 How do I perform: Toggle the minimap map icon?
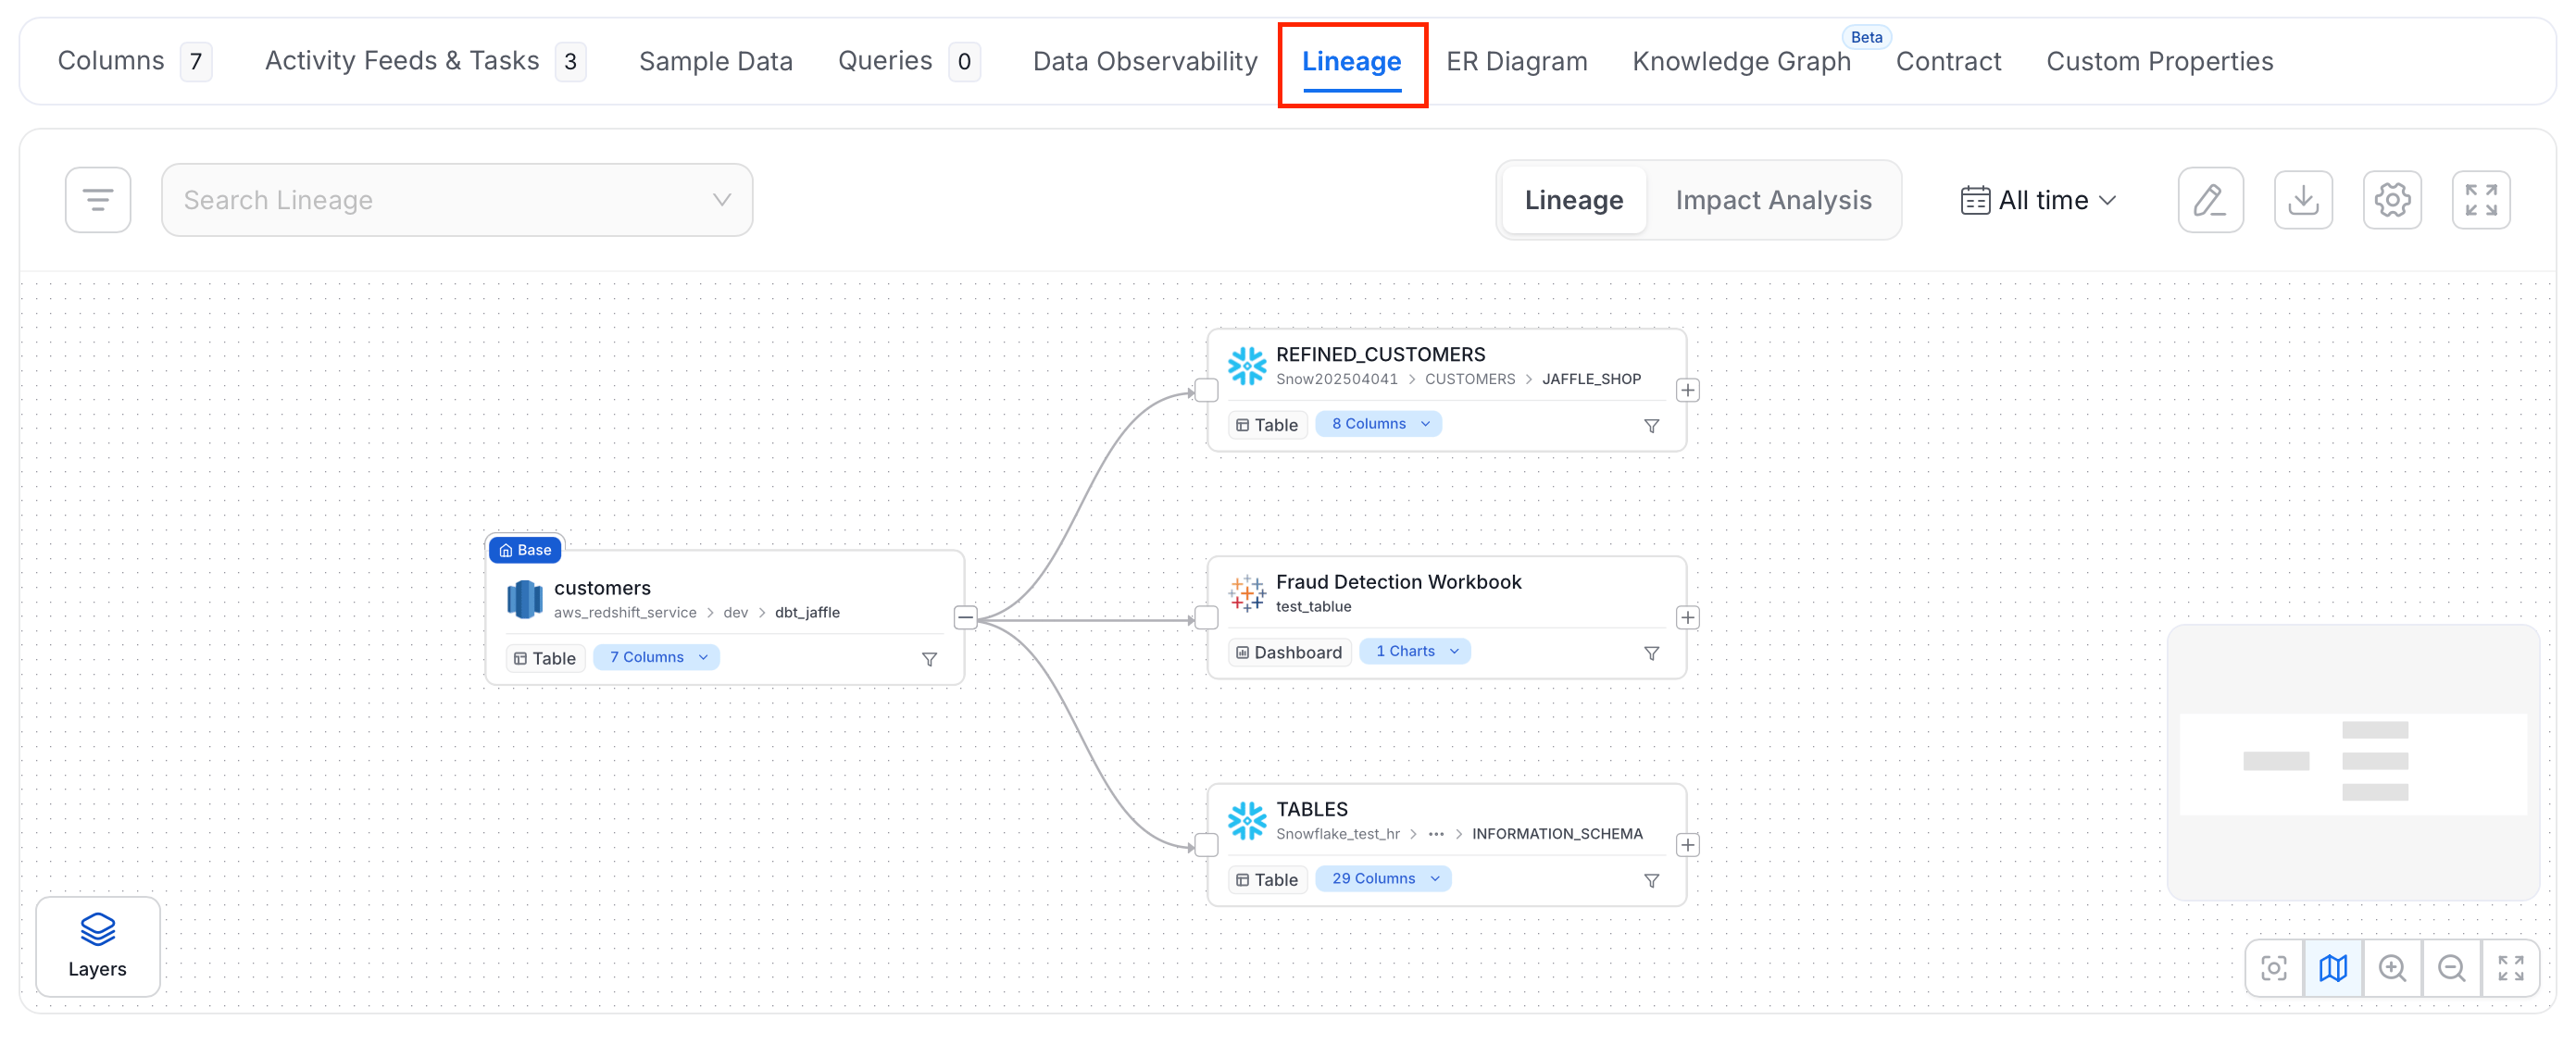point(2333,968)
